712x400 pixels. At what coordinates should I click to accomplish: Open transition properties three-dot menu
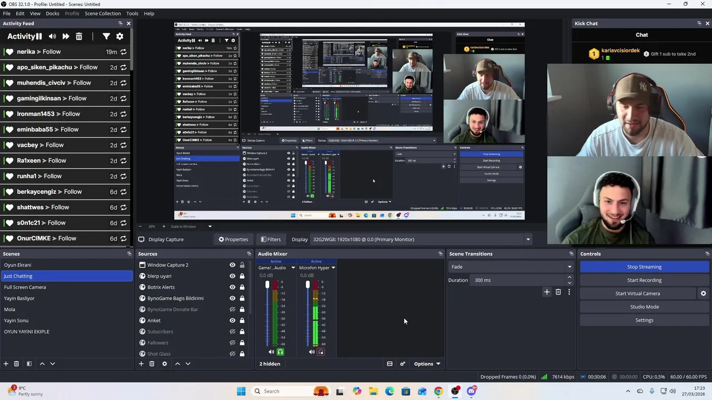point(569,292)
